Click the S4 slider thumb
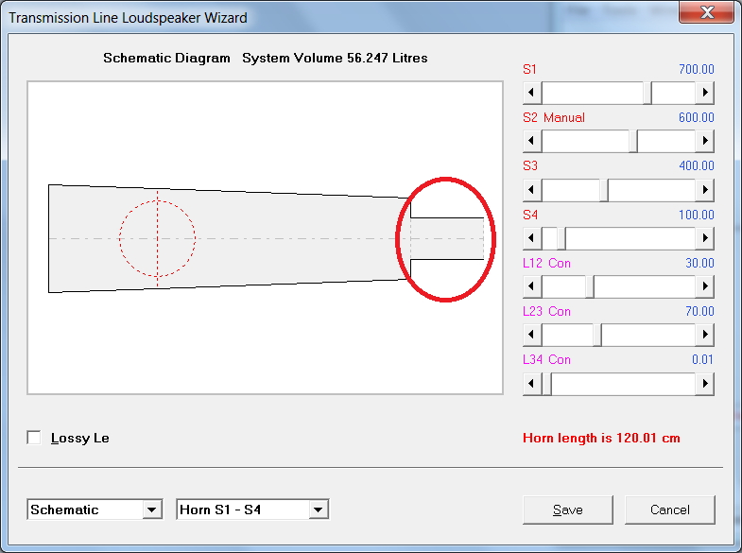 (x=561, y=238)
